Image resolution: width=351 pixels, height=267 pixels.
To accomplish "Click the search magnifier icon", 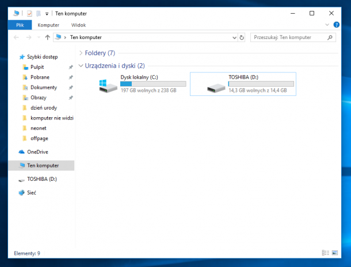I will click(x=330, y=37).
